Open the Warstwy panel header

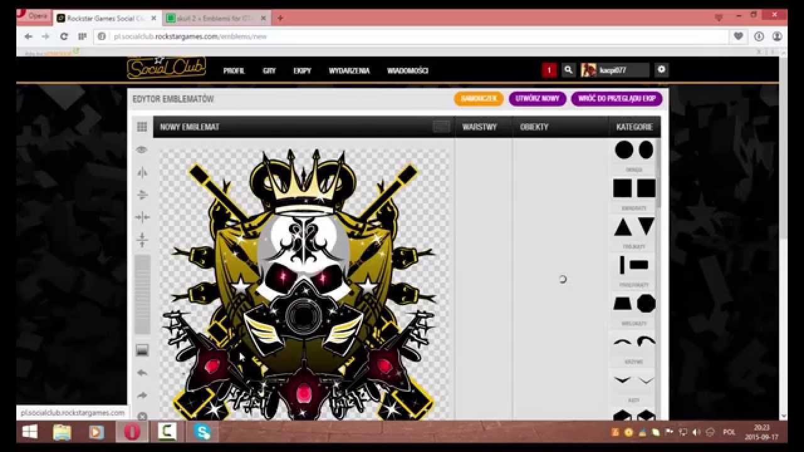pyautogui.click(x=479, y=127)
